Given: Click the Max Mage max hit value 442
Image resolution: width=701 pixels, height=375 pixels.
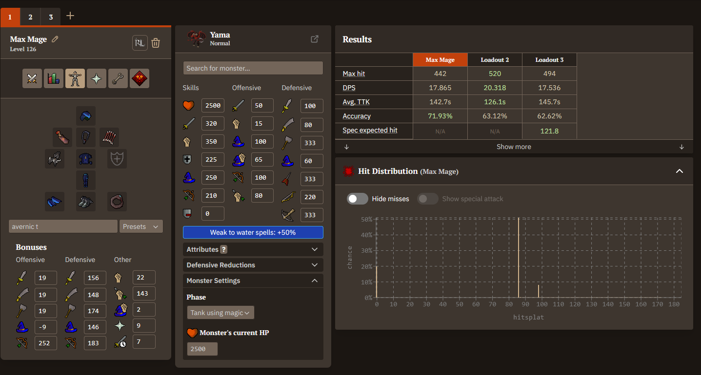Looking at the screenshot, I should click(x=440, y=74).
